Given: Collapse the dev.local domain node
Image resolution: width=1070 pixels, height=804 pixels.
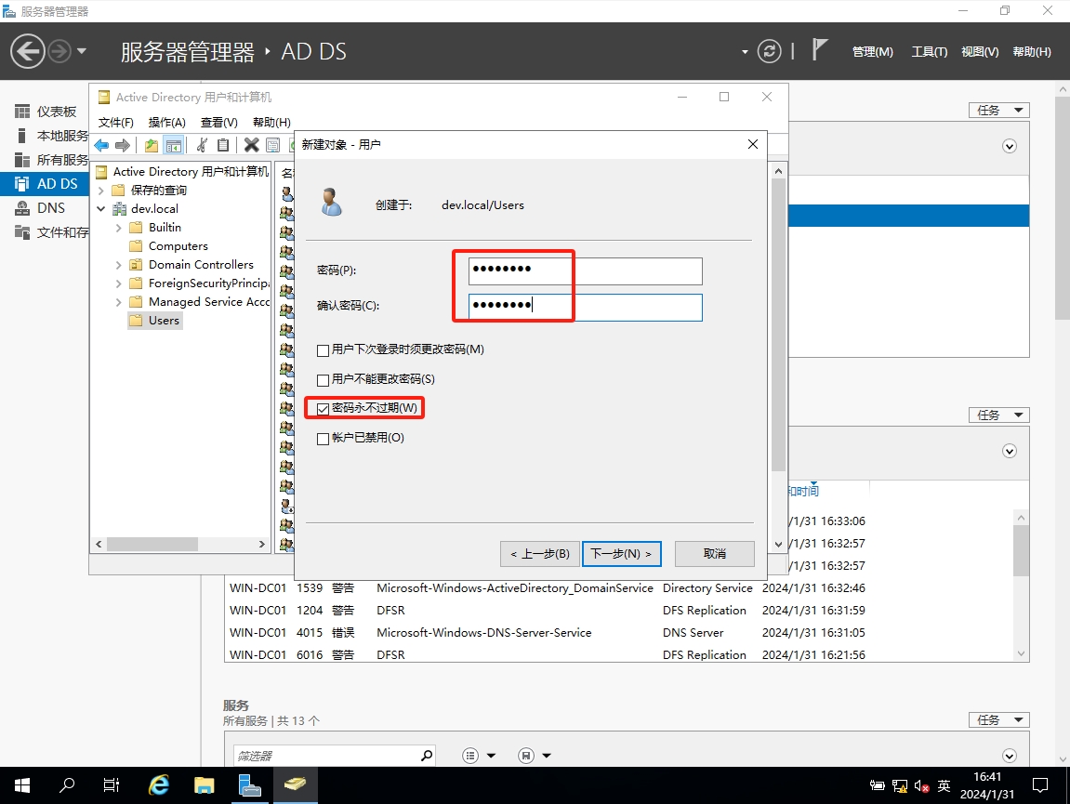Looking at the screenshot, I should pos(101,209).
